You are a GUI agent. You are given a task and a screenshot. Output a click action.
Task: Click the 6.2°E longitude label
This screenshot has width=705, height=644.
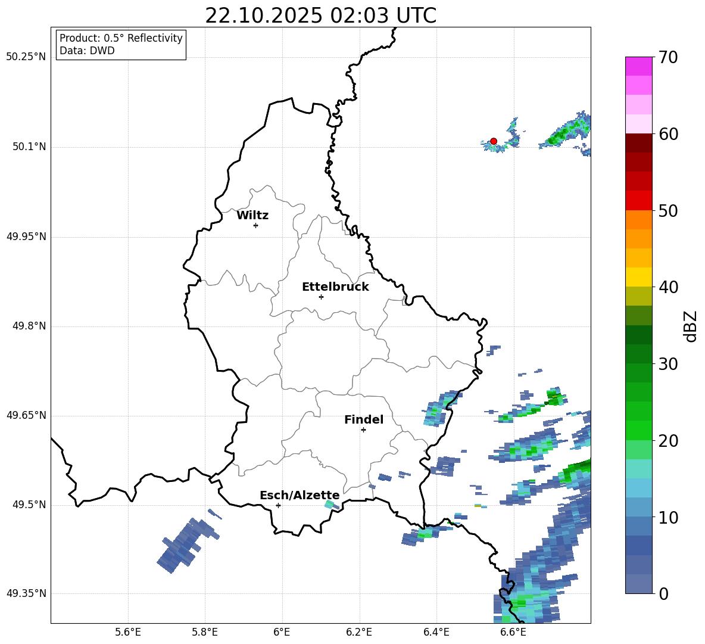click(359, 632)
